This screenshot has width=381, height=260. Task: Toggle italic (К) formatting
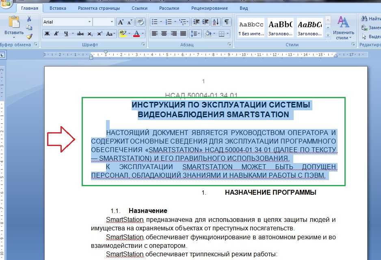[56, 34]
